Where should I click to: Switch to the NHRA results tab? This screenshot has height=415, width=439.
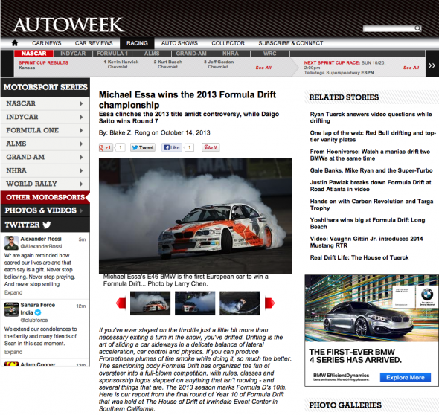[x=231, y=54]
